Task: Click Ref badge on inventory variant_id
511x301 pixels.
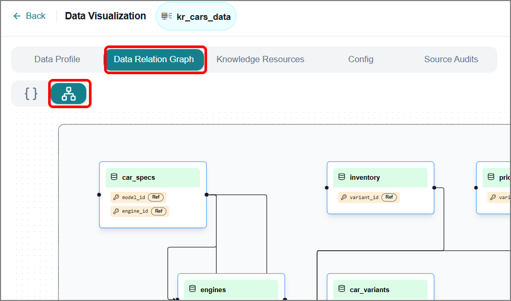Action: 389,197
